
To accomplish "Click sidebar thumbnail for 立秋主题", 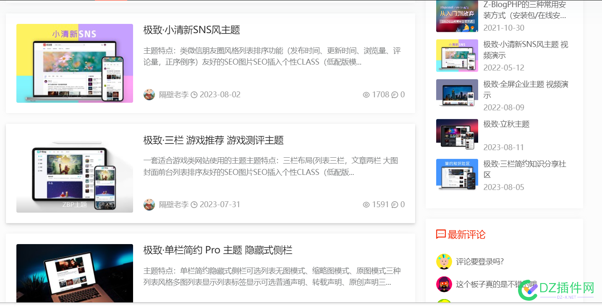I will (457, 135).
